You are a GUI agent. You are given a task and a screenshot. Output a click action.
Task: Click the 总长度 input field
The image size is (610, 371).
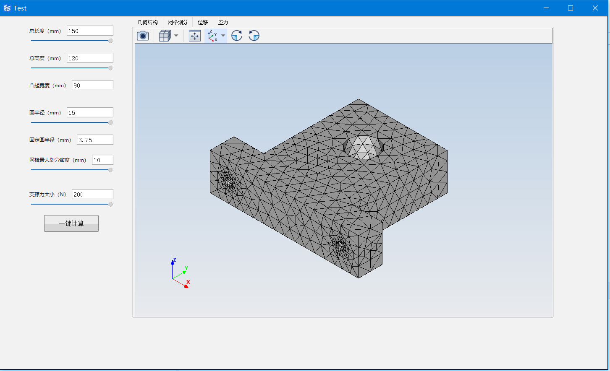90,31
